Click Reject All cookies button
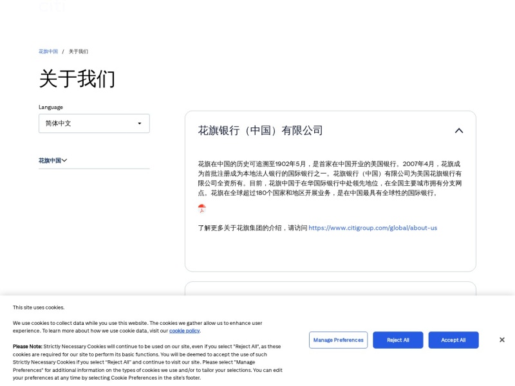This screenshot has height=386, width=515. [398, 340]
